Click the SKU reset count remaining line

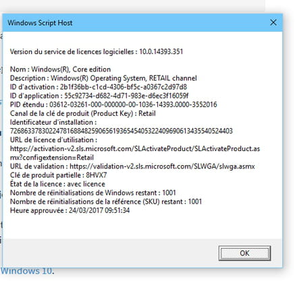click(x=106, y=201)
